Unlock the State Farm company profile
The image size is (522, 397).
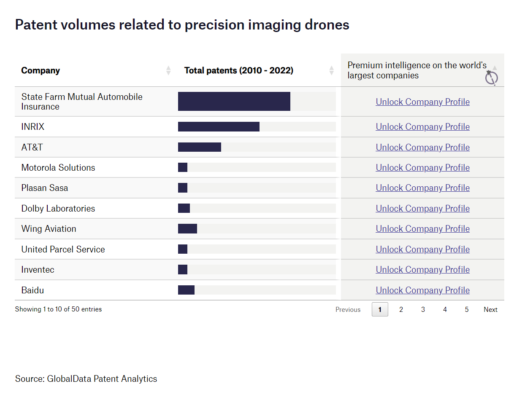click(422, 102)
